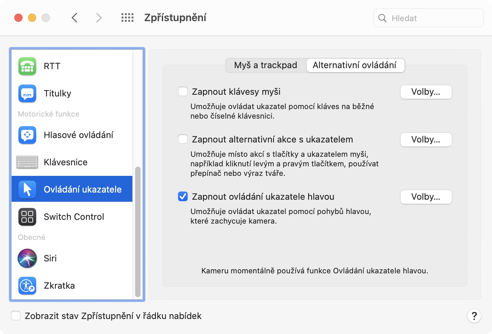Go back with the left chevron
The image size is (492, 334).
pos(75,18)
